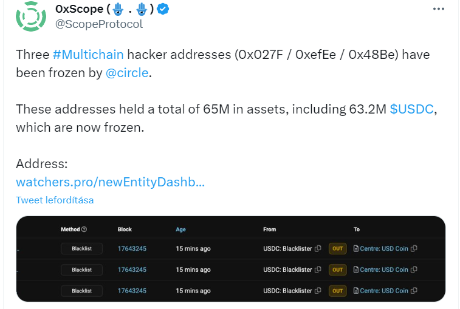
Task: Click the OUT badge in the third row
Action: tap(338, 291)
